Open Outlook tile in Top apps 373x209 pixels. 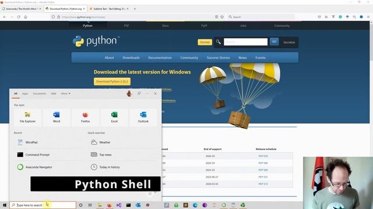coord(143,117)
